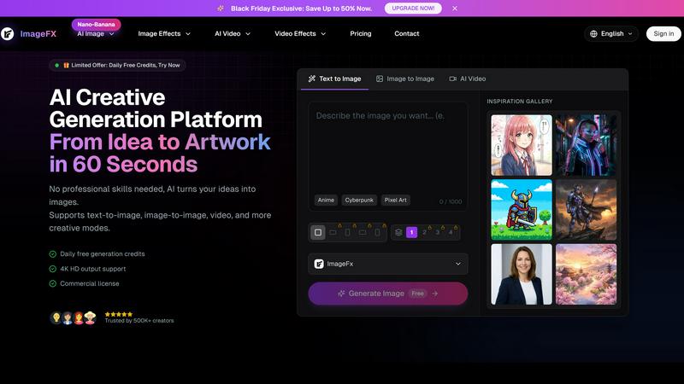Select the square aspect ratio icon

[318, 232]
